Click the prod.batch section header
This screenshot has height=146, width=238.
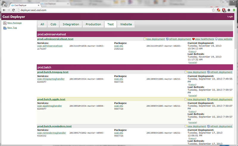click(x=135, y=67)
